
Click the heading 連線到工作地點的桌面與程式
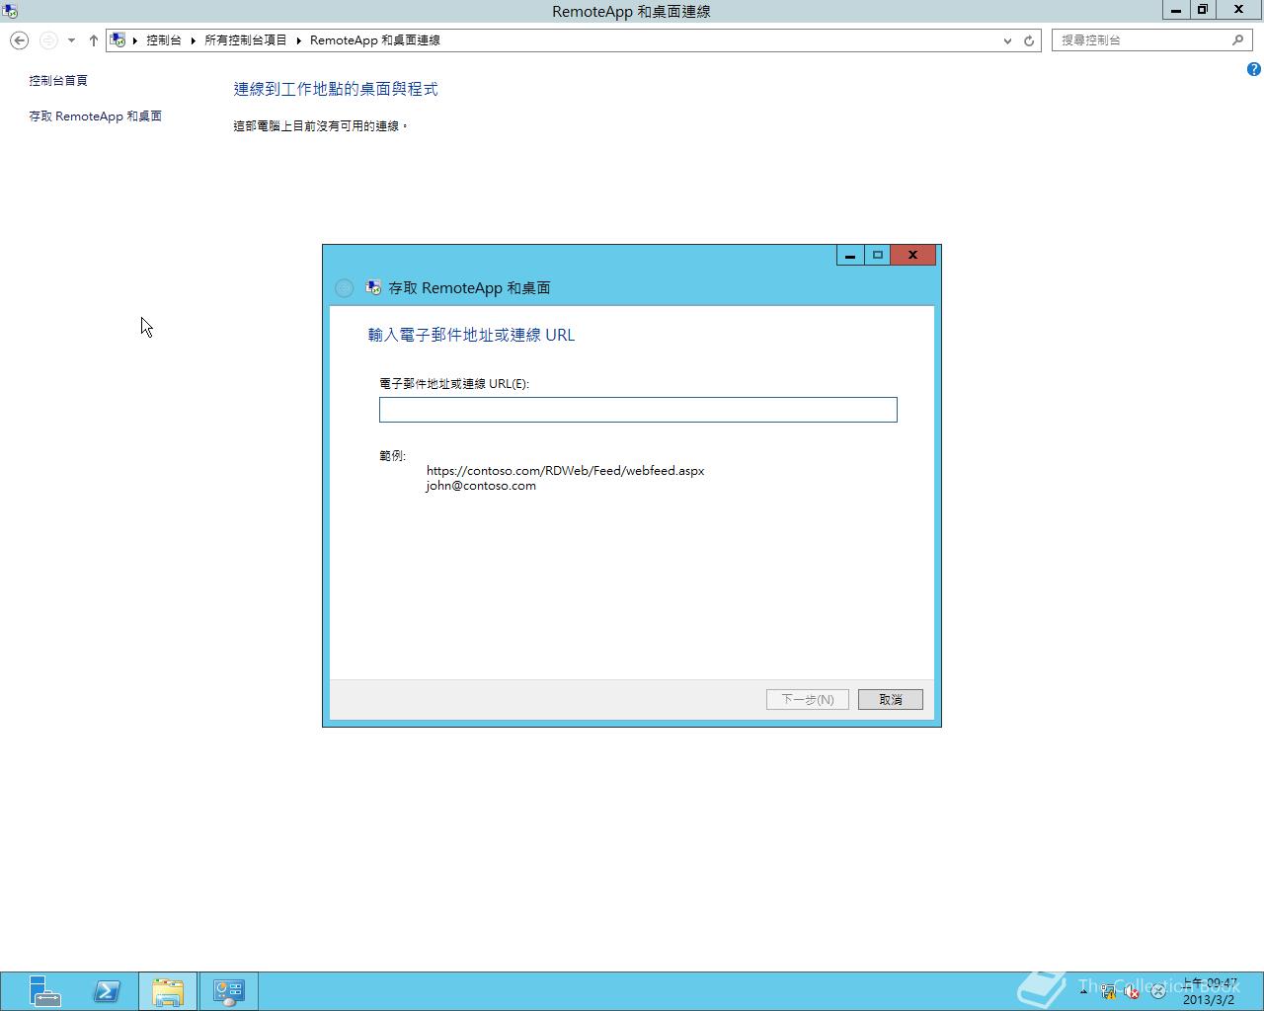[x=336, y=89]
